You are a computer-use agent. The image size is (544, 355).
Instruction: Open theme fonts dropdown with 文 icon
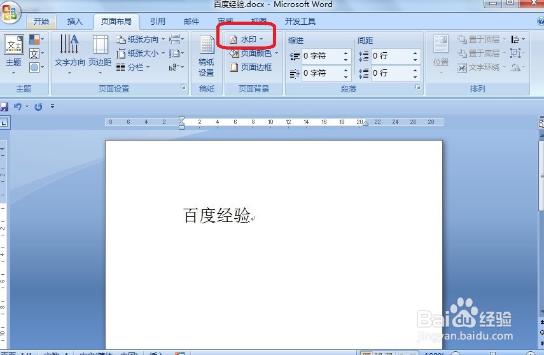tap(36, 53)
